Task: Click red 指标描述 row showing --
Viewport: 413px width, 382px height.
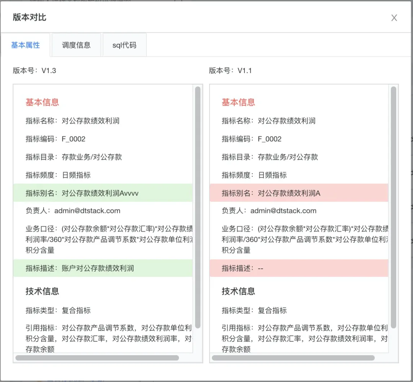Action: pos(298,268)
